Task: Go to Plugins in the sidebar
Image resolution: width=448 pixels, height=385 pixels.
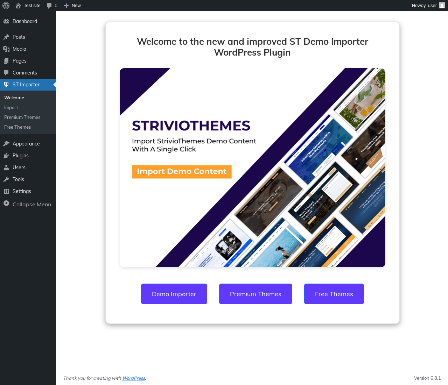Action: 28,156
